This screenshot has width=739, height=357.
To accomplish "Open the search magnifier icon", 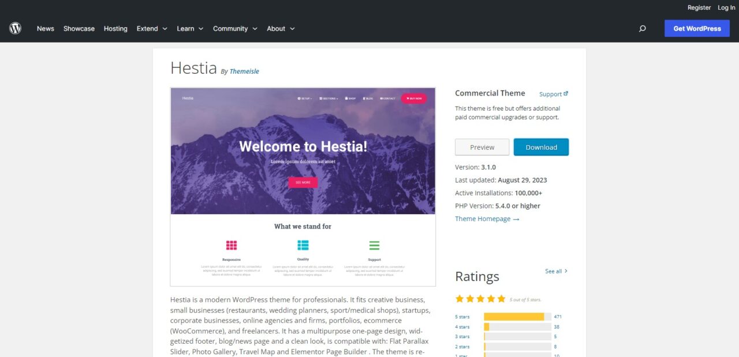I will pyautogui.click(x=642, y=28).
